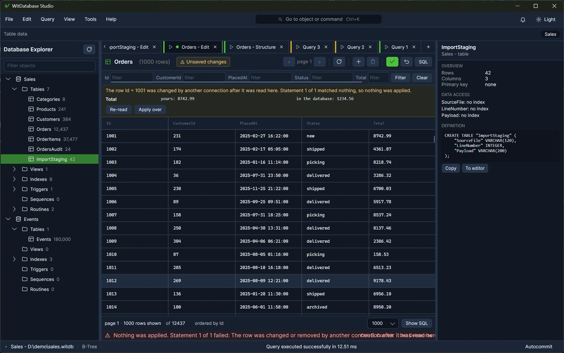Open the View menu
Viewport: 564px width, 353px height.
[69, 19]
